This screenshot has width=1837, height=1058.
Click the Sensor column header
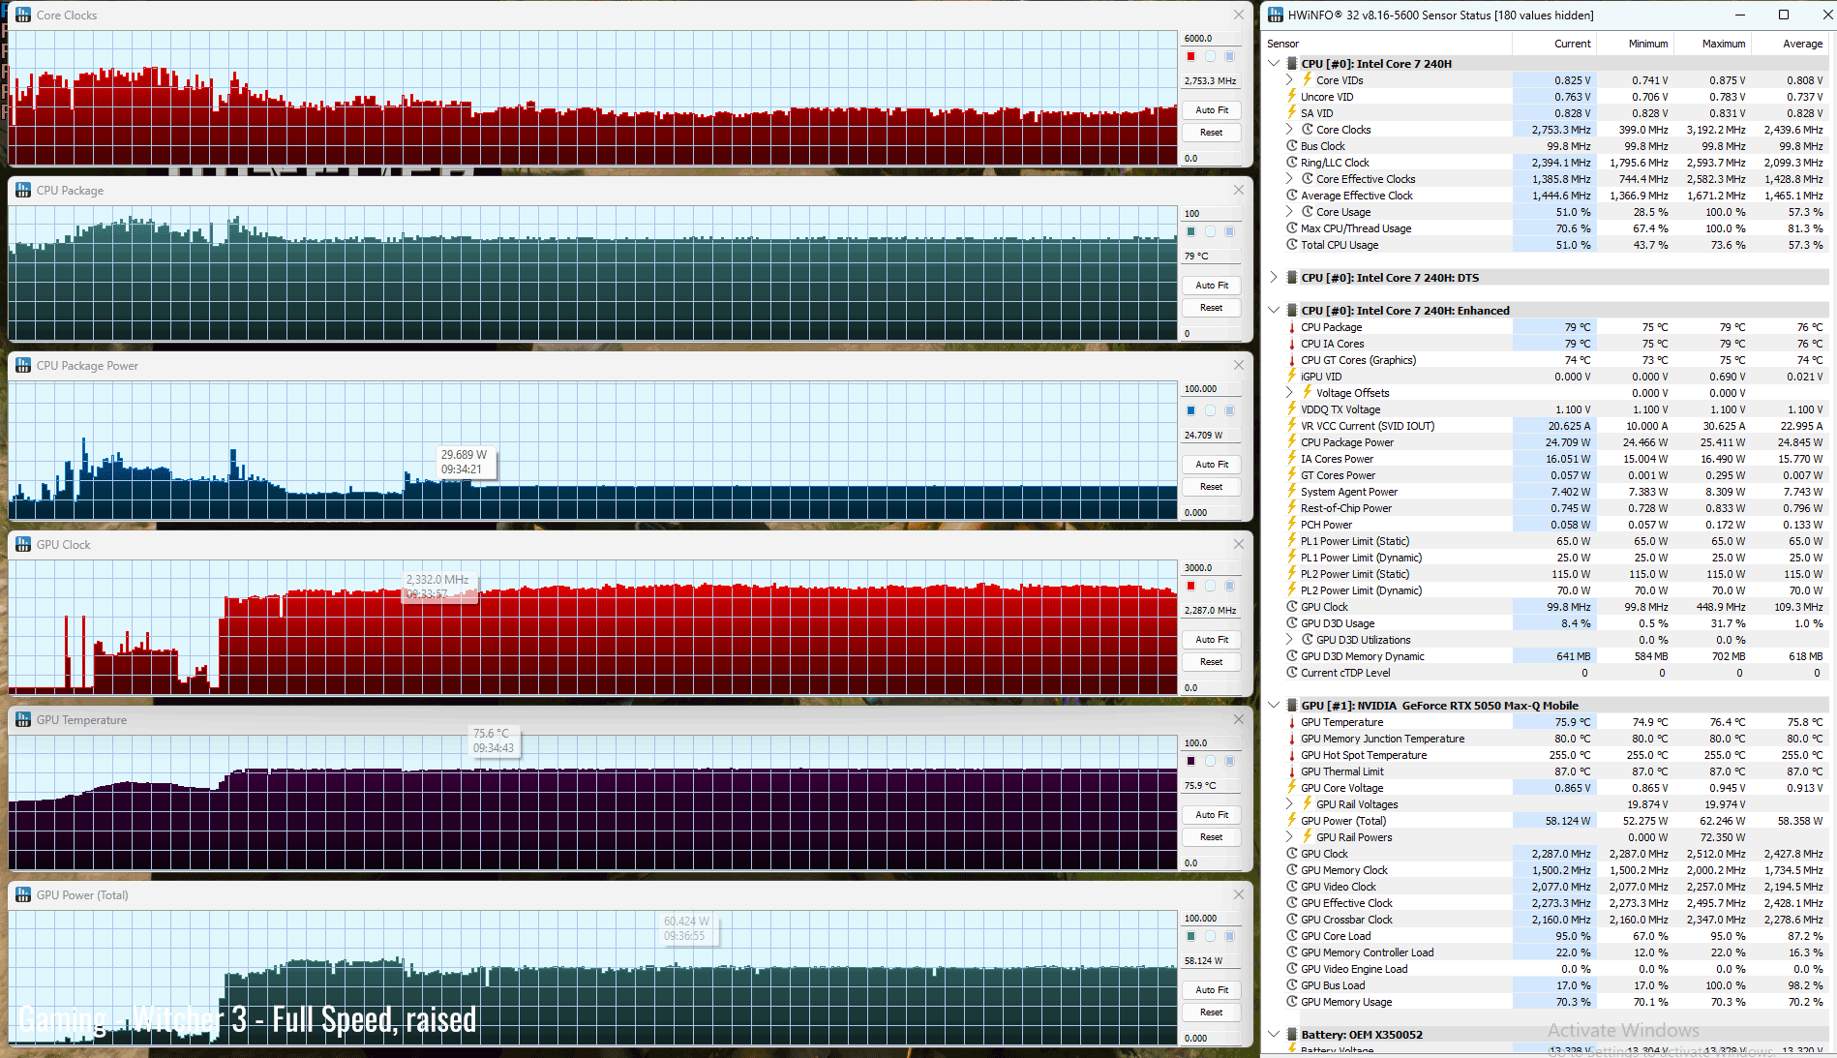click(1388, 44)
